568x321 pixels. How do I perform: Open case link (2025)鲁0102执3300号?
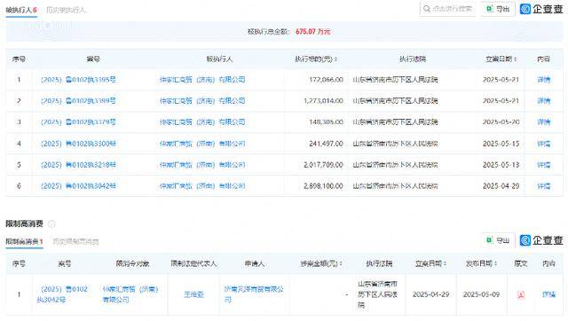click(x=78, y=144)
